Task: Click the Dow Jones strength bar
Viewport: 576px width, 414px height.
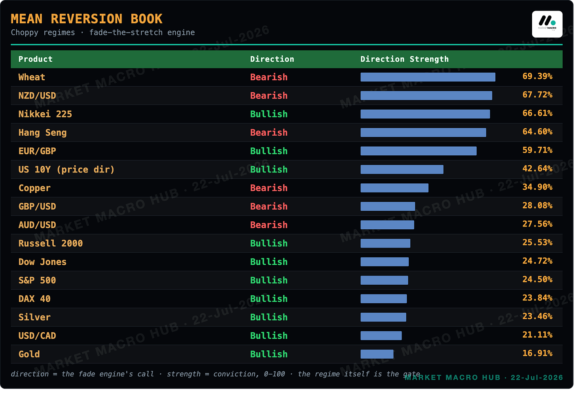Action: 385,262
